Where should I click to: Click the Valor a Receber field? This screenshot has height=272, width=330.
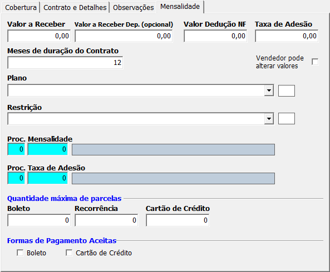tap(39, 36)
